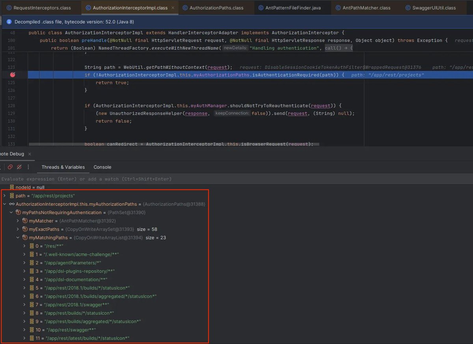Click the info icon in the decompiled banner
Viewport: 473px width, 344px height.
point(9,22)
